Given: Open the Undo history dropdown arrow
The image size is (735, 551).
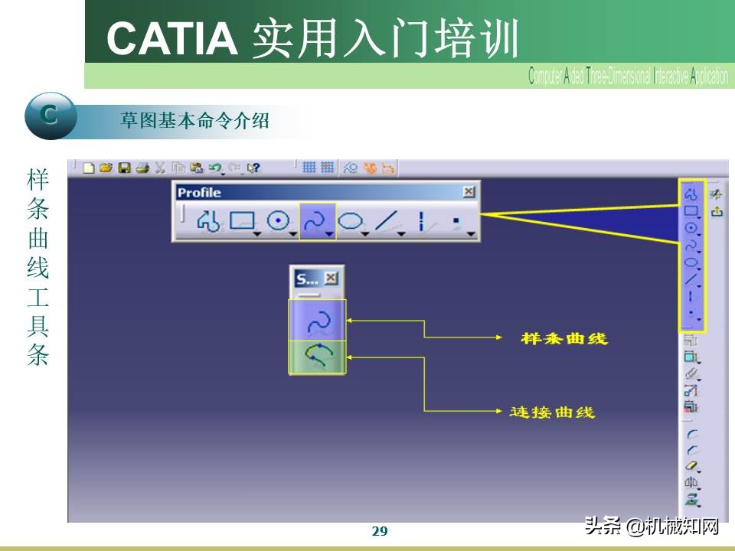Looking at the screenshot, I should [x=223, y=174].
